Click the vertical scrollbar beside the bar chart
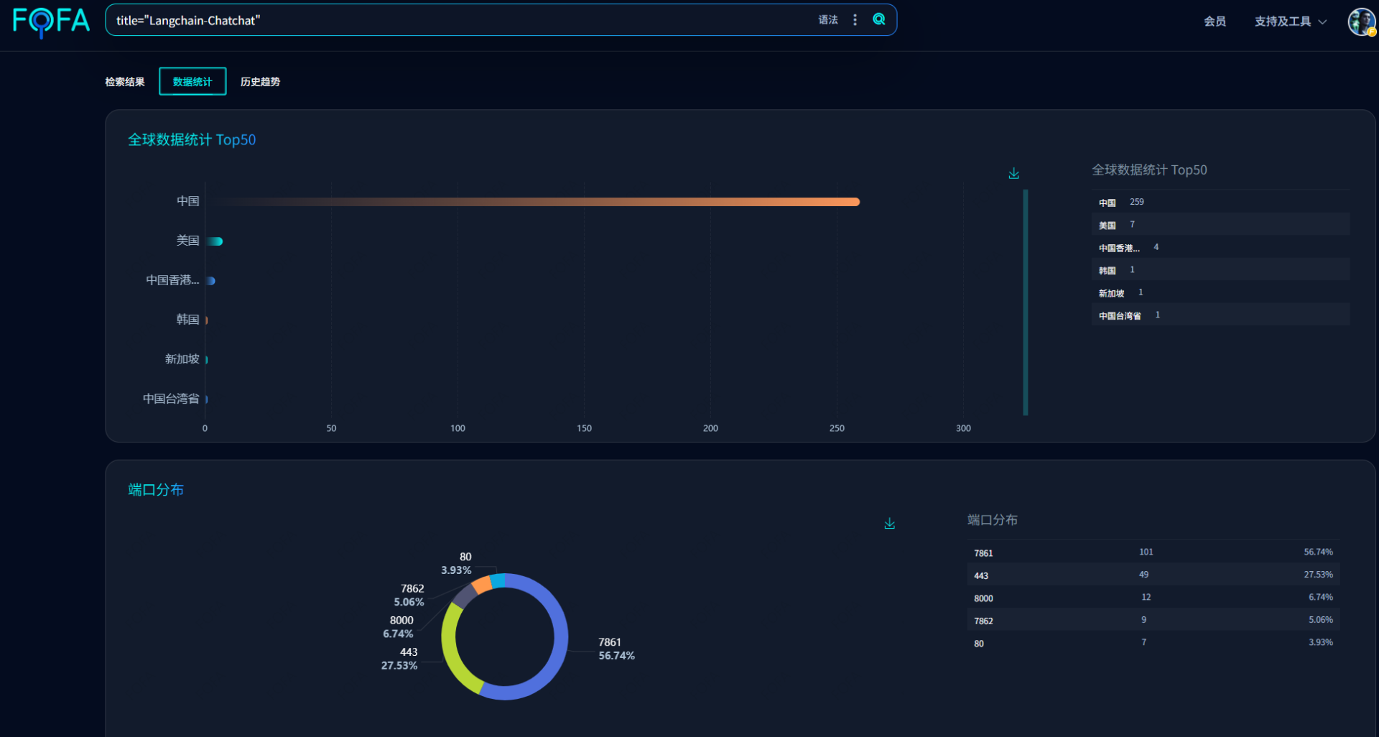The height and width of the screenshot is (737, 1379). tap(1025, 302)
